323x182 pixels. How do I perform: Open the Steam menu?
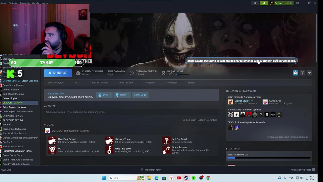tap(3, 3)
